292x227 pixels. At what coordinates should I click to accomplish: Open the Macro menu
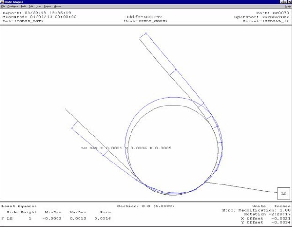pyautogui.click(x=57, y=7)
